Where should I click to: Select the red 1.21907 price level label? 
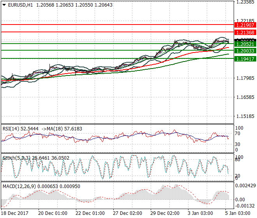(245, 25)
